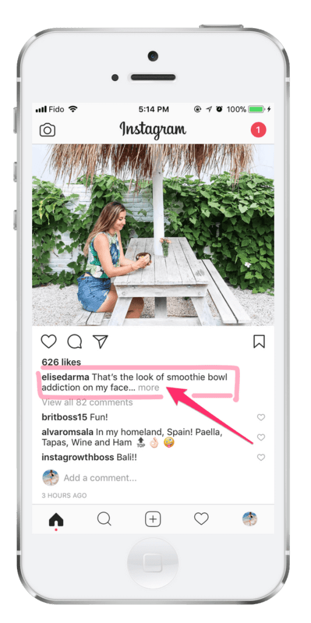Like britboss15's comment

point(261,417)
